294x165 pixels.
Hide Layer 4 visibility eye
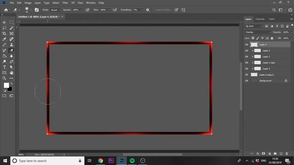(247, 44)
